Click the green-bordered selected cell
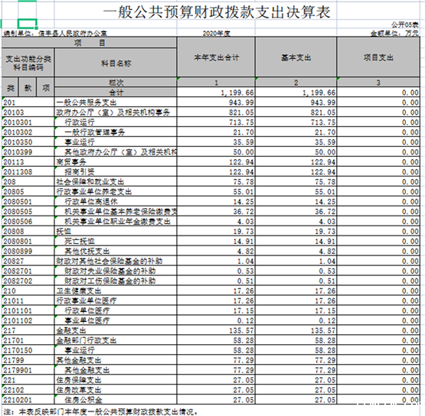425x416 pixels. 27,24
